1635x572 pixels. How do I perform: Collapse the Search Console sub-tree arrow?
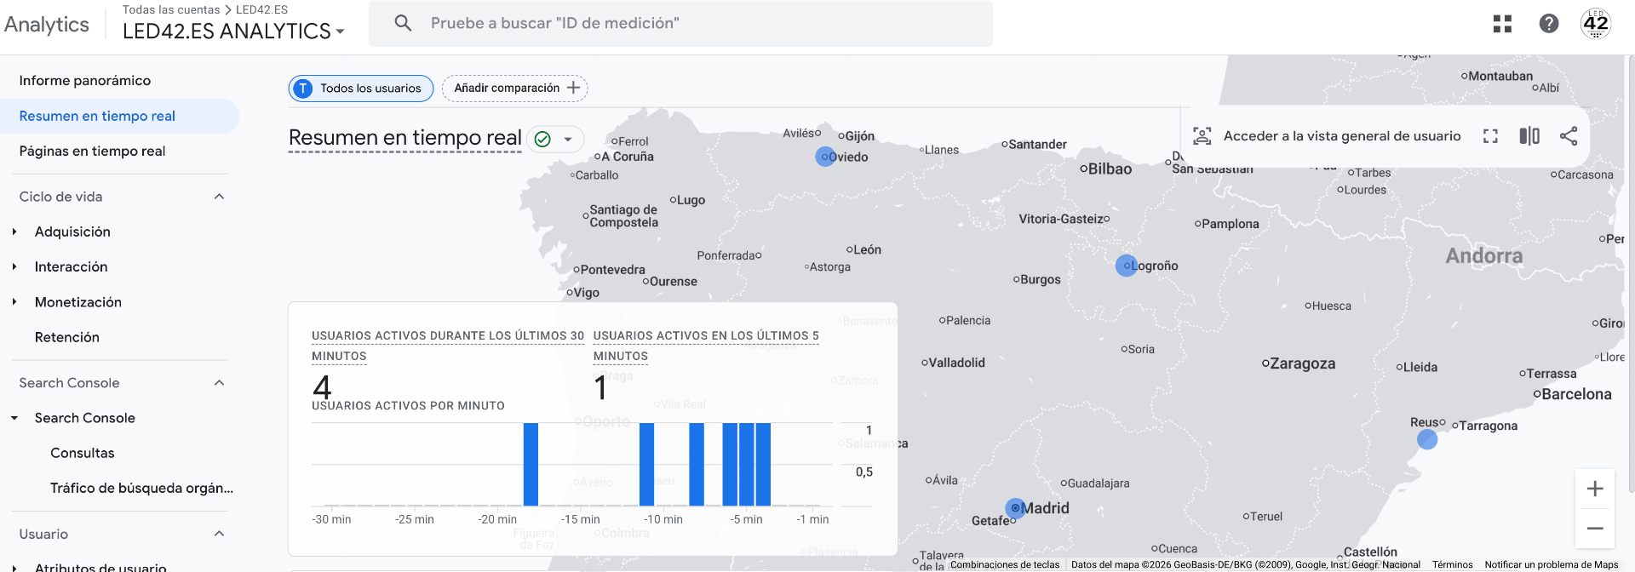14,418
